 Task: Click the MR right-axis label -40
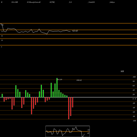coord(134,108)
